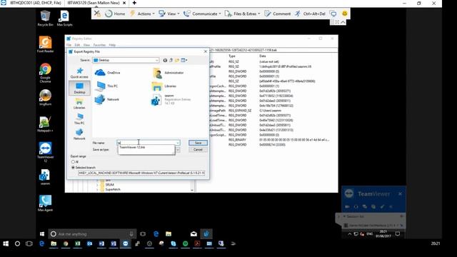Select the All export range radio button
The height and width of the screenshot is (257, 457).
click(73, 162)
